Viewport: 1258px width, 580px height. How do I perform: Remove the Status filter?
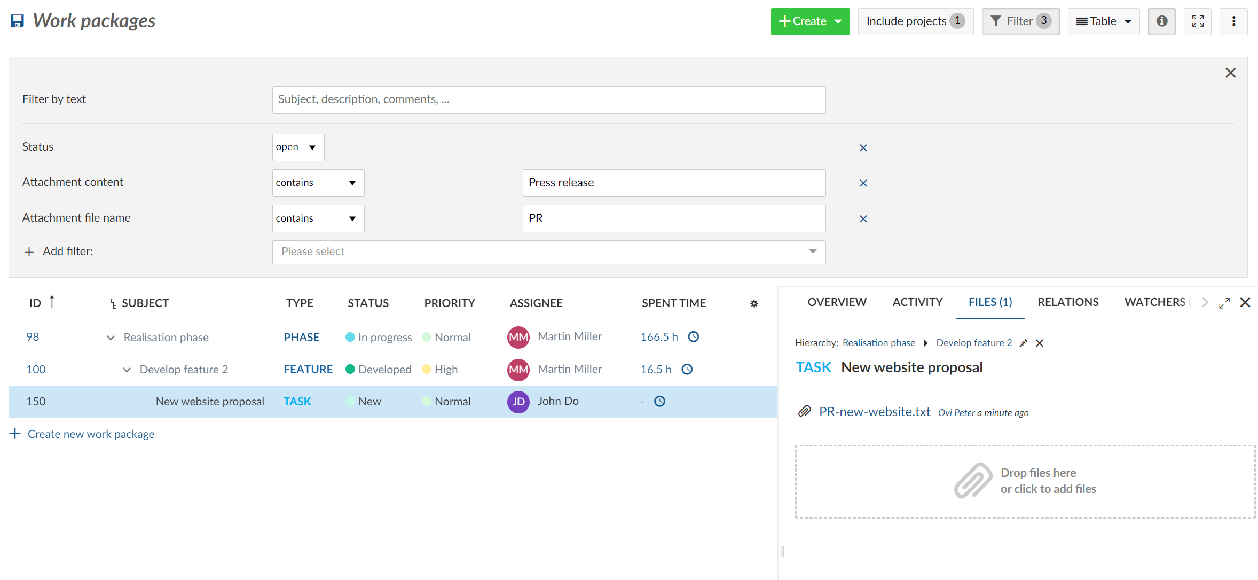[x=863, y=147]
